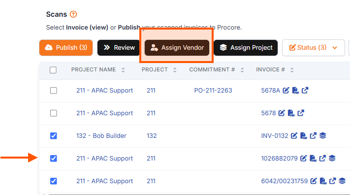350x195 pixels.
Task: Click the Publish (3) button
Action: (x=66, y=48)
